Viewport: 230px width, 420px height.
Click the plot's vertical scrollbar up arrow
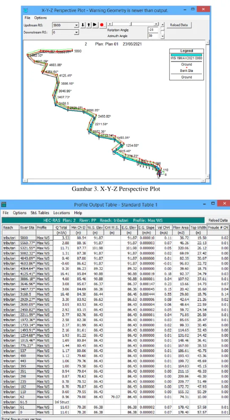207,42
